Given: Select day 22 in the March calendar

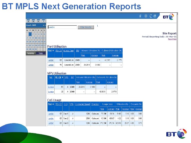Looking at the screenshot, I should 30,45.
